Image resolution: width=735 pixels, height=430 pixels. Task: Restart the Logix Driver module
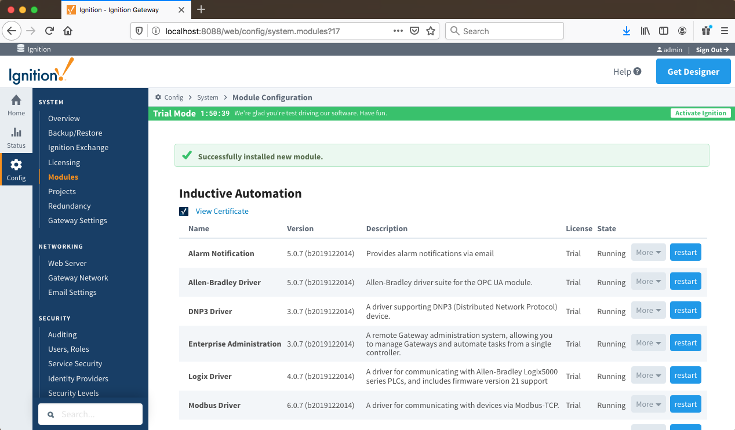(686, 376)
